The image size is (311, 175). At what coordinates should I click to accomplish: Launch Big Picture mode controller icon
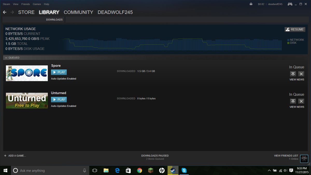pyautogui.click(x=290, y=4)
